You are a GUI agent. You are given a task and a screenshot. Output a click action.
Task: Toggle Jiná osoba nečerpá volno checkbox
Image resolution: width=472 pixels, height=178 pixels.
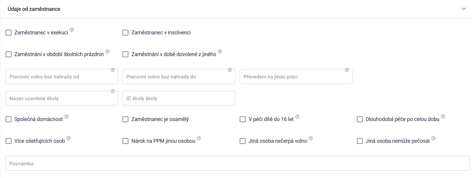[x=243, y=141]
